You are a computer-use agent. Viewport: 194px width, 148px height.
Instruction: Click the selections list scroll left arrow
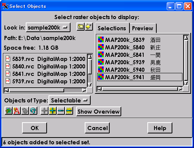(x=99, y=89)
